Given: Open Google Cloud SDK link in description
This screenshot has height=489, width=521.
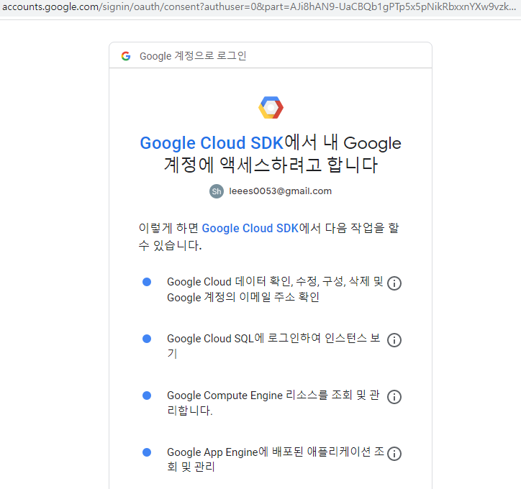Looking at the screenshot, I should click(250, 229).
